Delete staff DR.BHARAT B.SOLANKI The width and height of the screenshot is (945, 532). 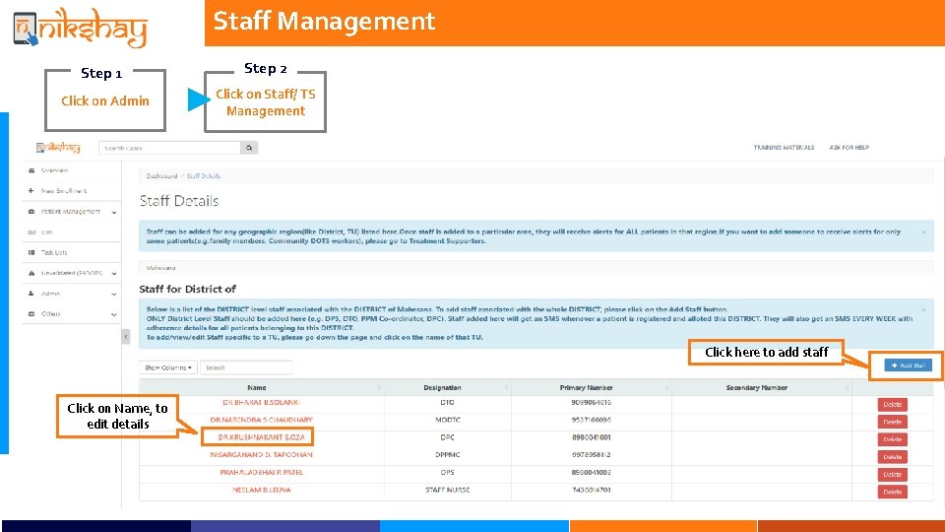892,405
